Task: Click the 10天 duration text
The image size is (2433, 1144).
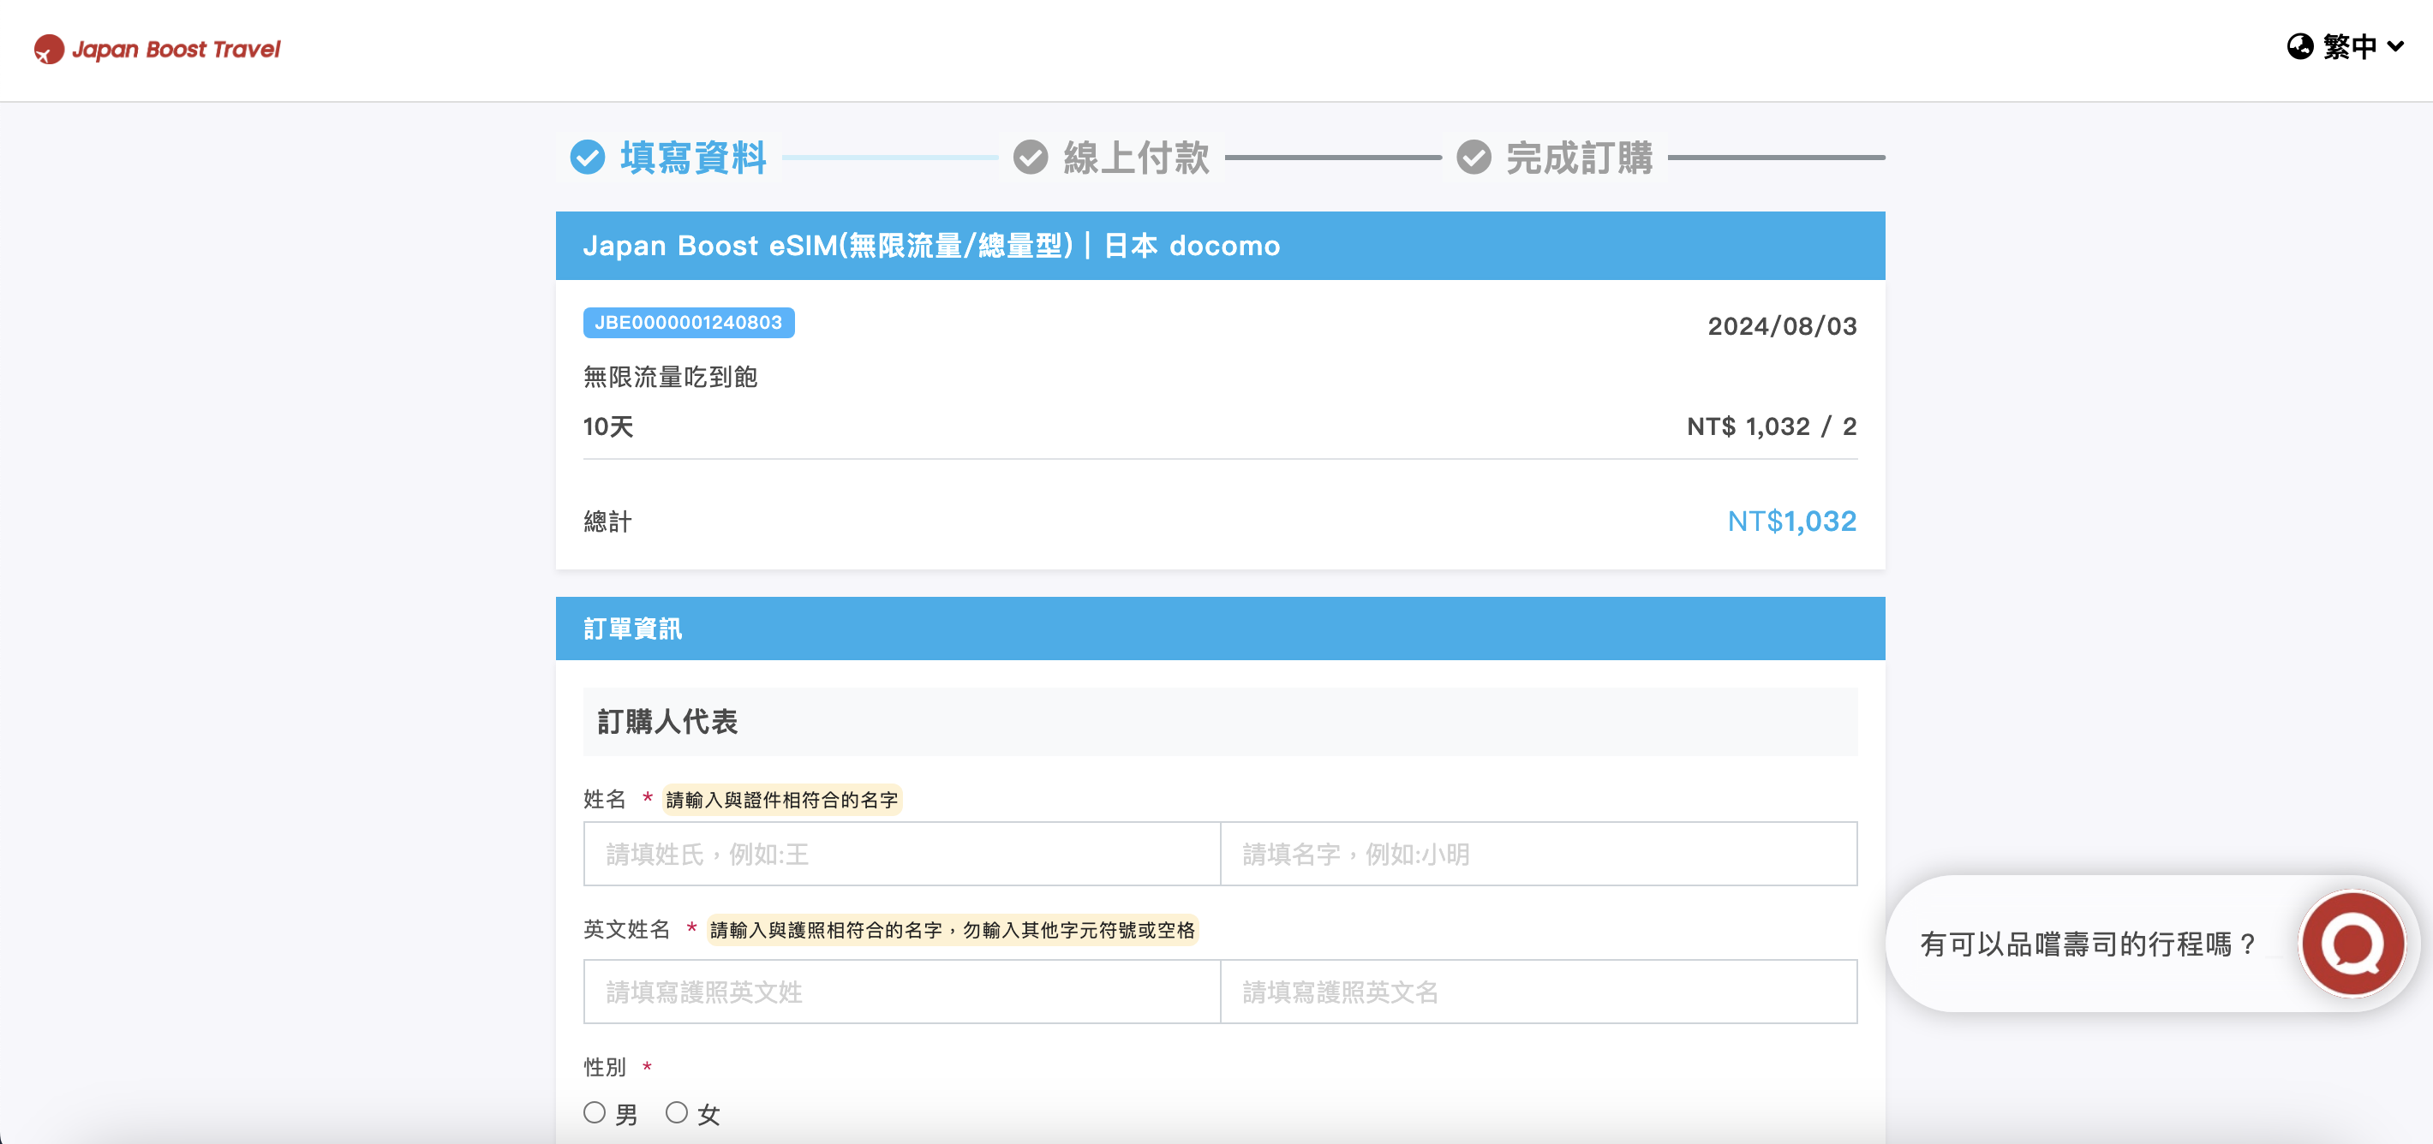Action: click(x=608, y=426)
